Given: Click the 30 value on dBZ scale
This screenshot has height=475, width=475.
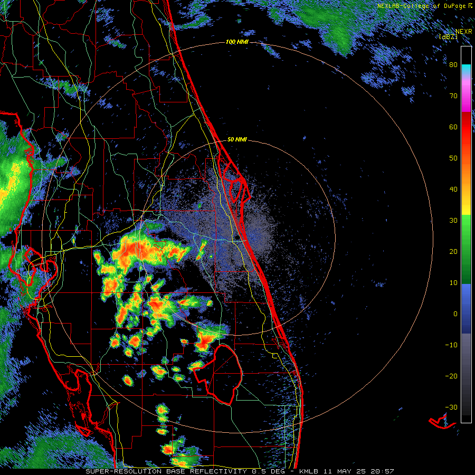Looking at the screenshot, I should pos(453,221).
